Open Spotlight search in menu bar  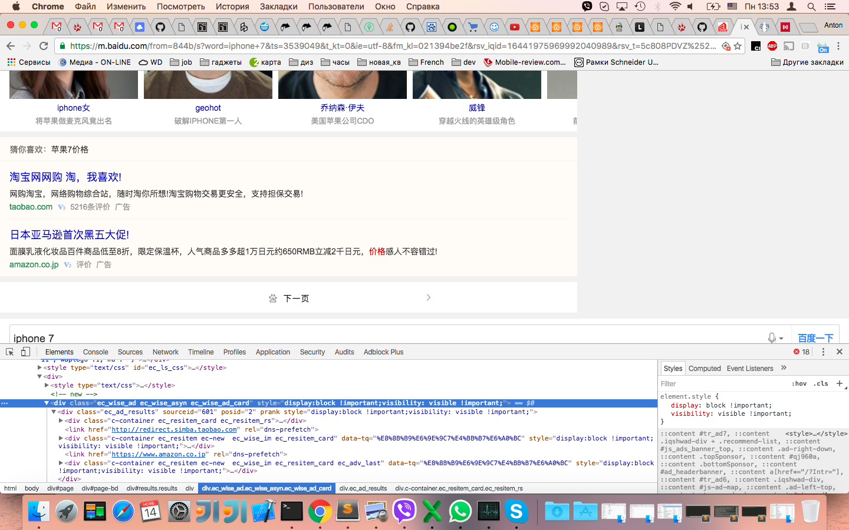(x=811, y=6)
